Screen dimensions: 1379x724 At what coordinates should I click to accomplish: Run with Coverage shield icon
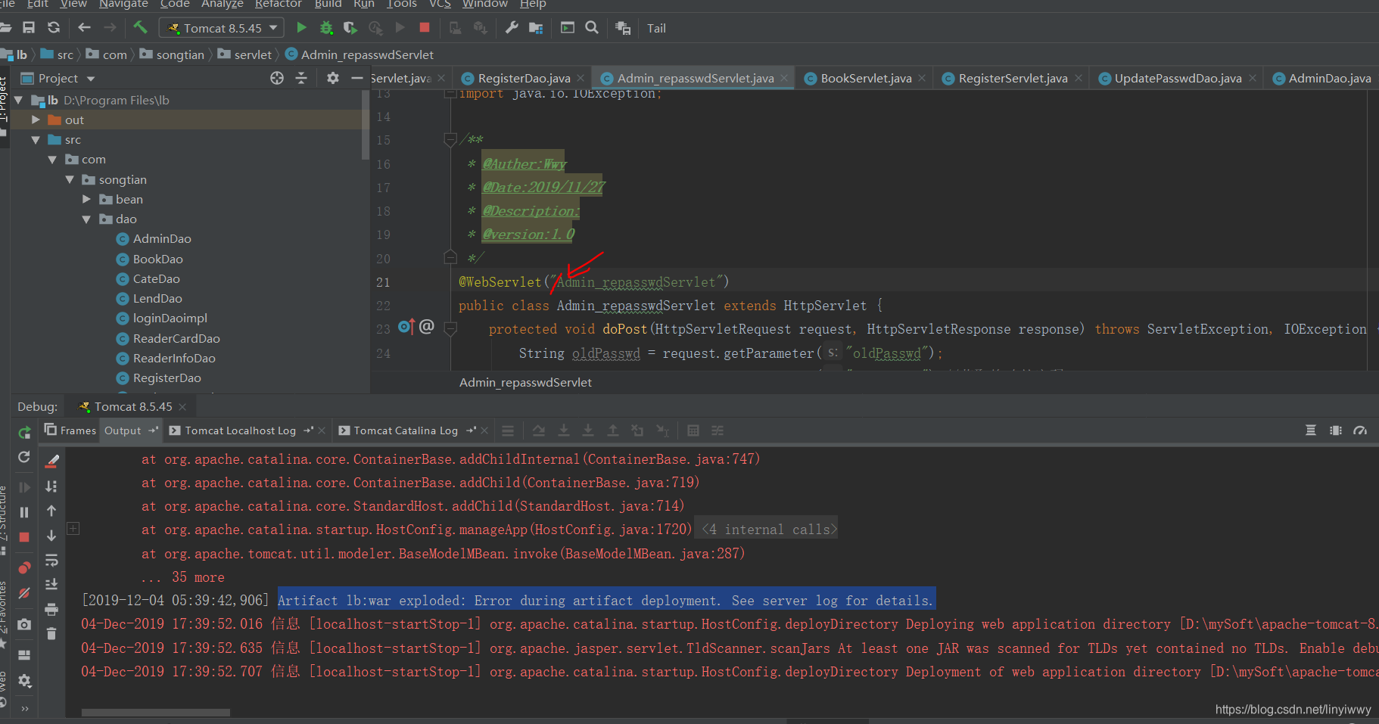[350, 28]
